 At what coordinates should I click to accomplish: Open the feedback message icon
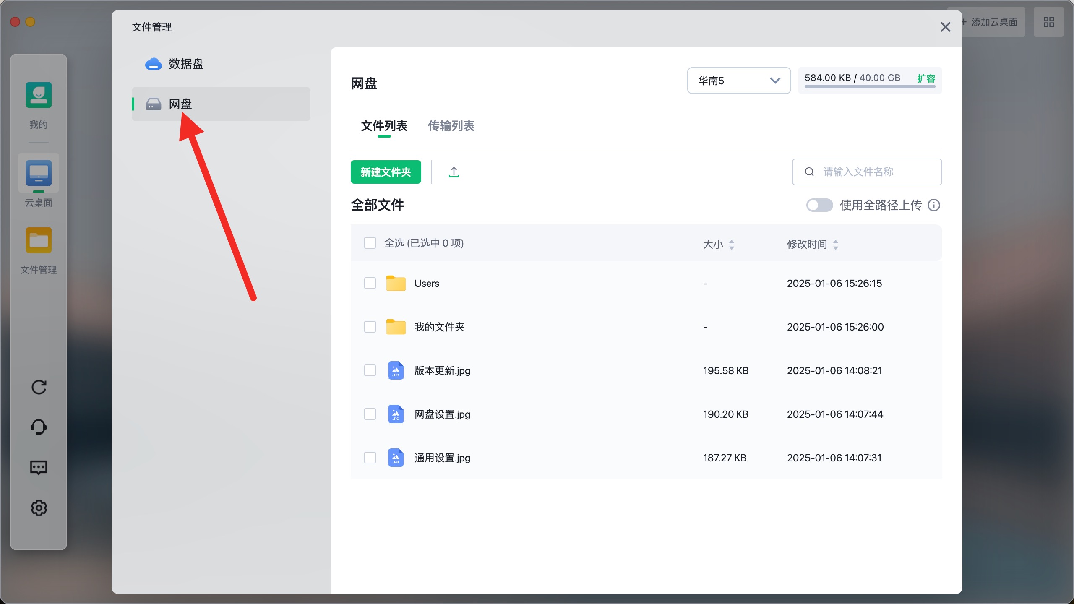click(x=39, y=467)
